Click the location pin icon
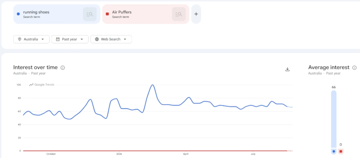Screen dimensions: 360x158 point(20,39)
